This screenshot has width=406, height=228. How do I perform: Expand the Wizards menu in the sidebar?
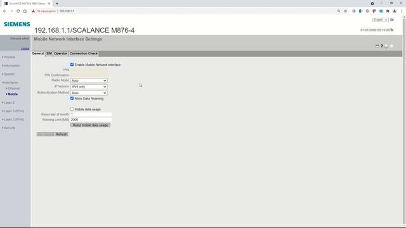tap(9, 57)
